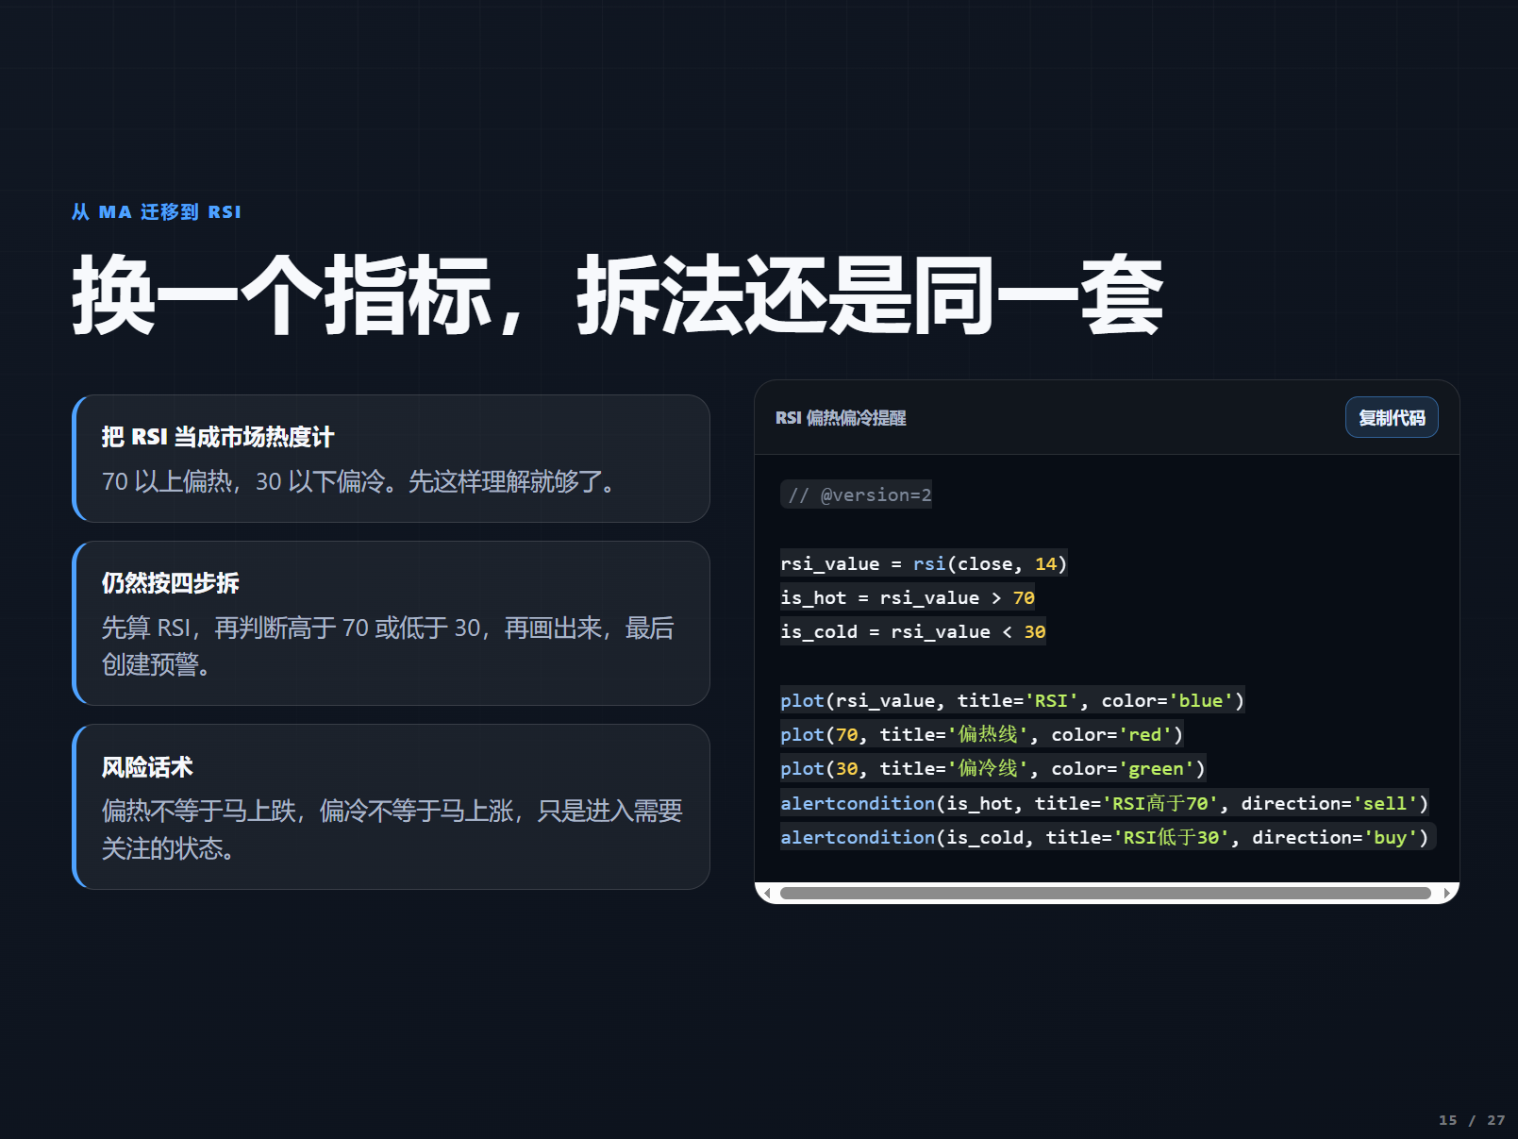Click the plot(30 line titled '偏冷线'

(993, 768)
